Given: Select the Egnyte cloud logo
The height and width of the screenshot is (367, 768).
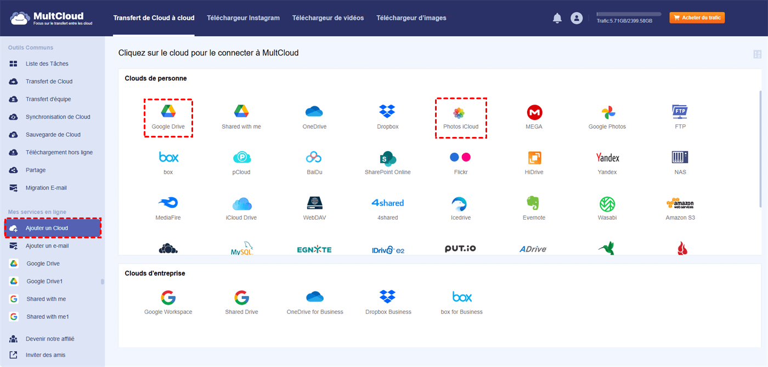Looking at the screenshot, I should pyautogui.click(x=314, y=249).
